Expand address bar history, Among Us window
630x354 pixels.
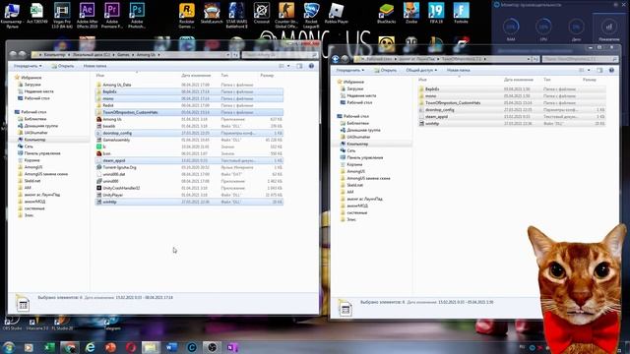[x=227, y=55]
